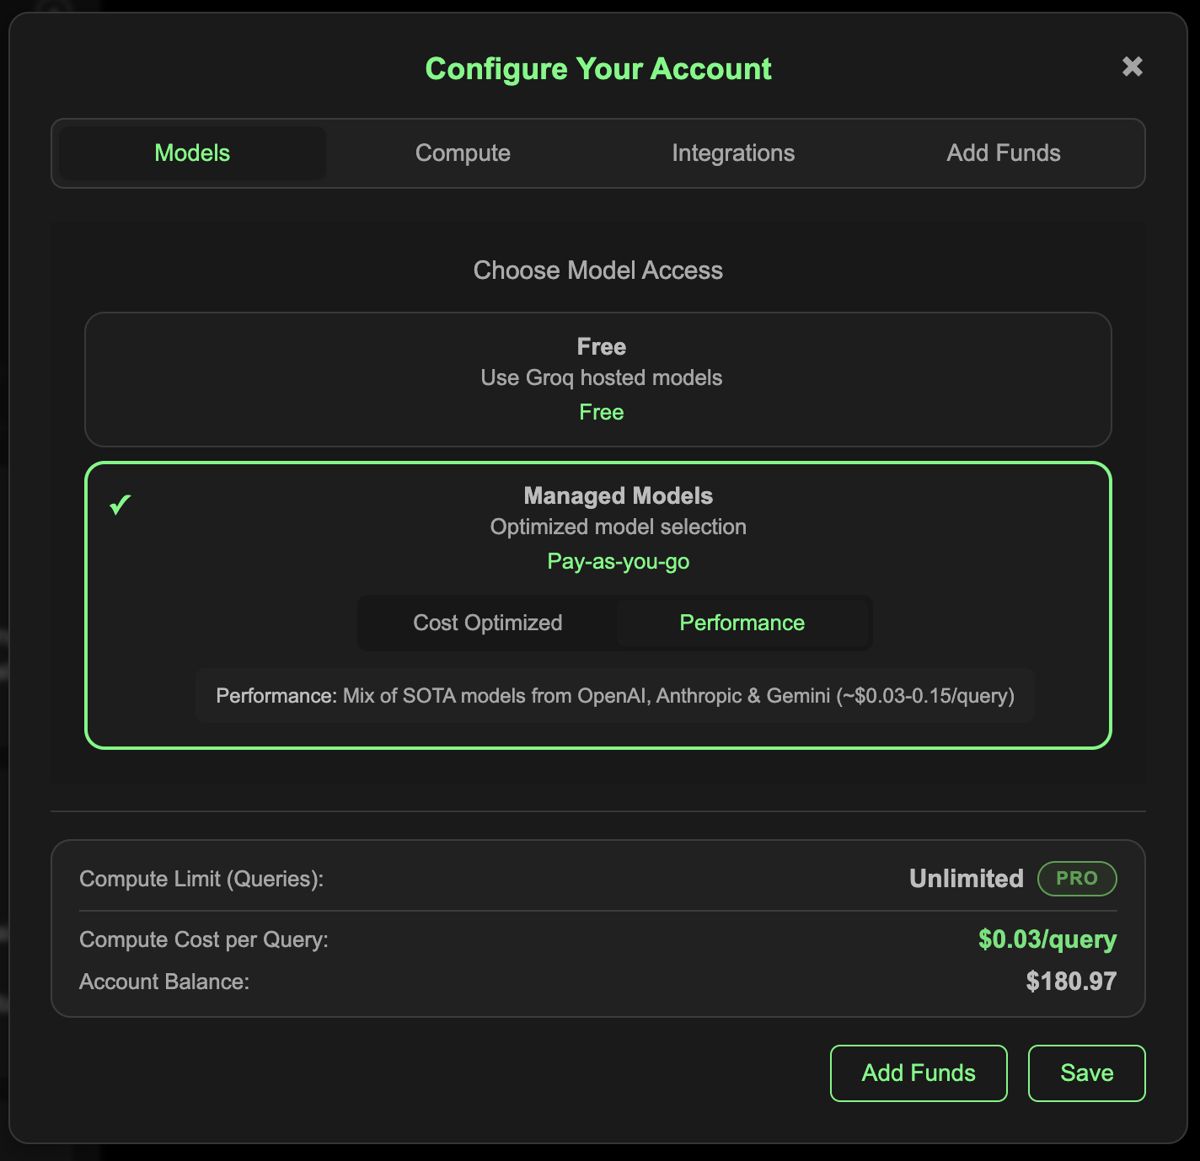
Task: Save the account configuration
Action: [x=1086, y=1073]
